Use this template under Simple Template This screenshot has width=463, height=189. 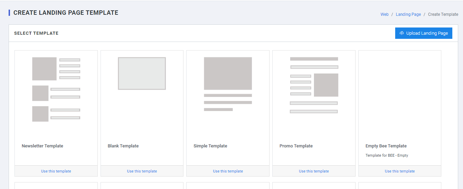228,171
